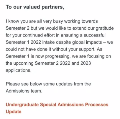120x119 pixels.
Task: Click the orange word "Update" on the last line
Action: click(14, 112)
